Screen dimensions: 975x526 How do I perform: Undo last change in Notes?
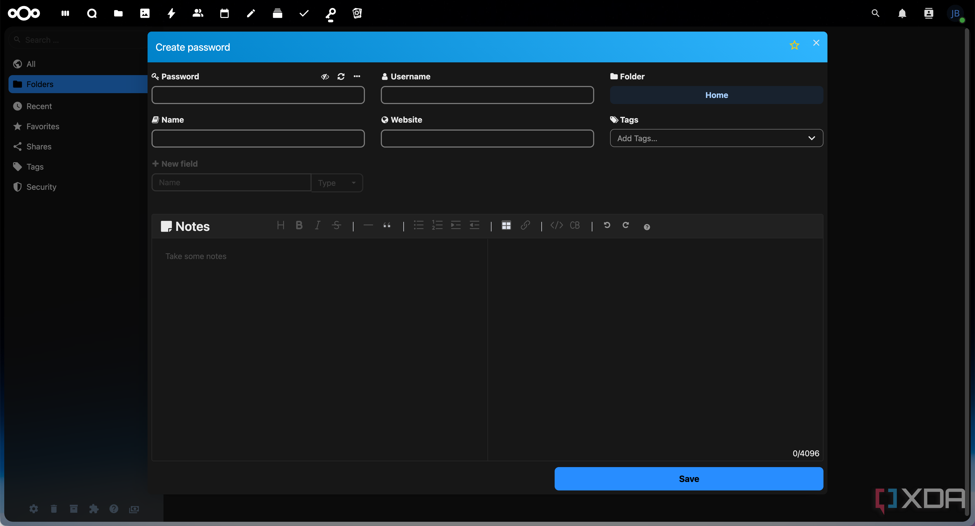(x=607, y=226)
